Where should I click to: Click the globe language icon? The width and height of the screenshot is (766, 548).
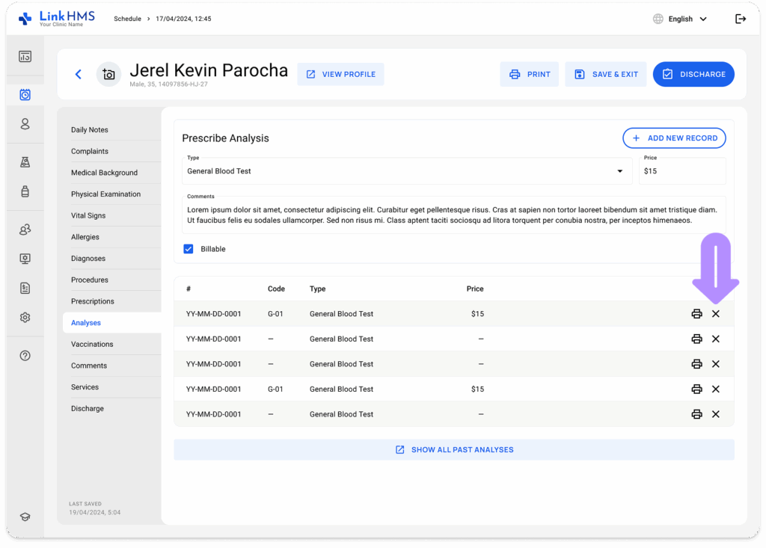(x=658, y=19)
